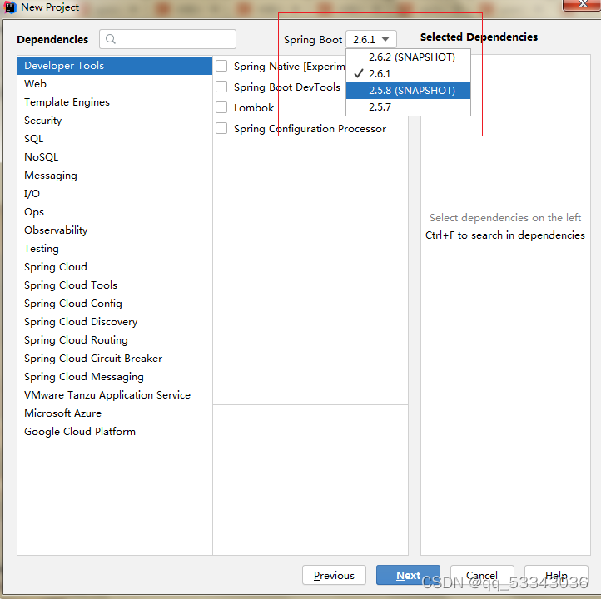Select Developer Tools category

(115, 66)
